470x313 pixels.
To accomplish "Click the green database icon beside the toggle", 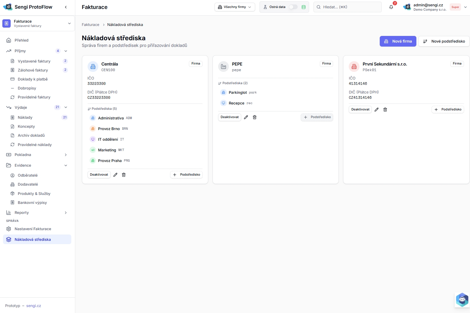I will click(x=303, y=7).
